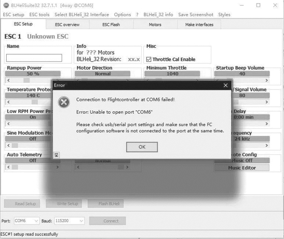Switch to the ESC Flash tab

tap(111, 24)
